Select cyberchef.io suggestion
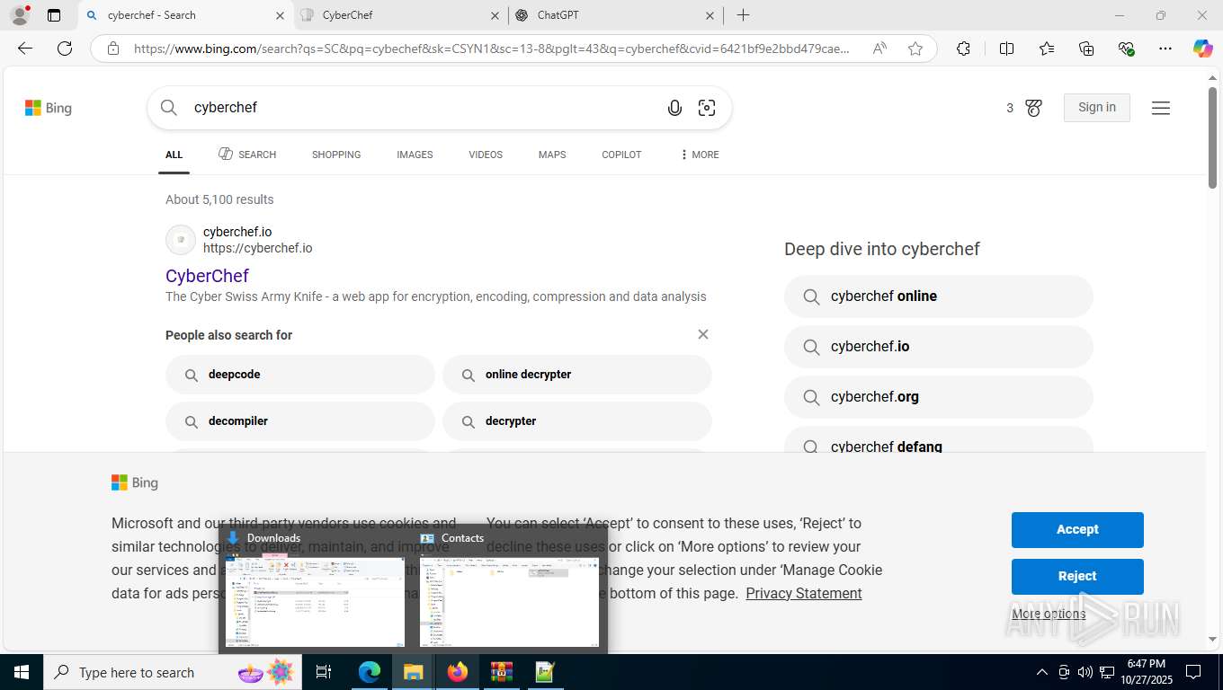 coord(939,347)
